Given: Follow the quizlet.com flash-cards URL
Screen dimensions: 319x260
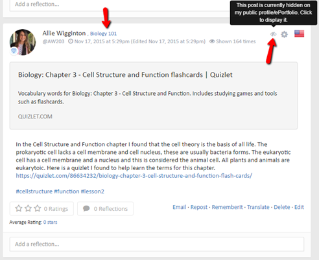Looking at the screenshot, I should click(x=134, y=176).
